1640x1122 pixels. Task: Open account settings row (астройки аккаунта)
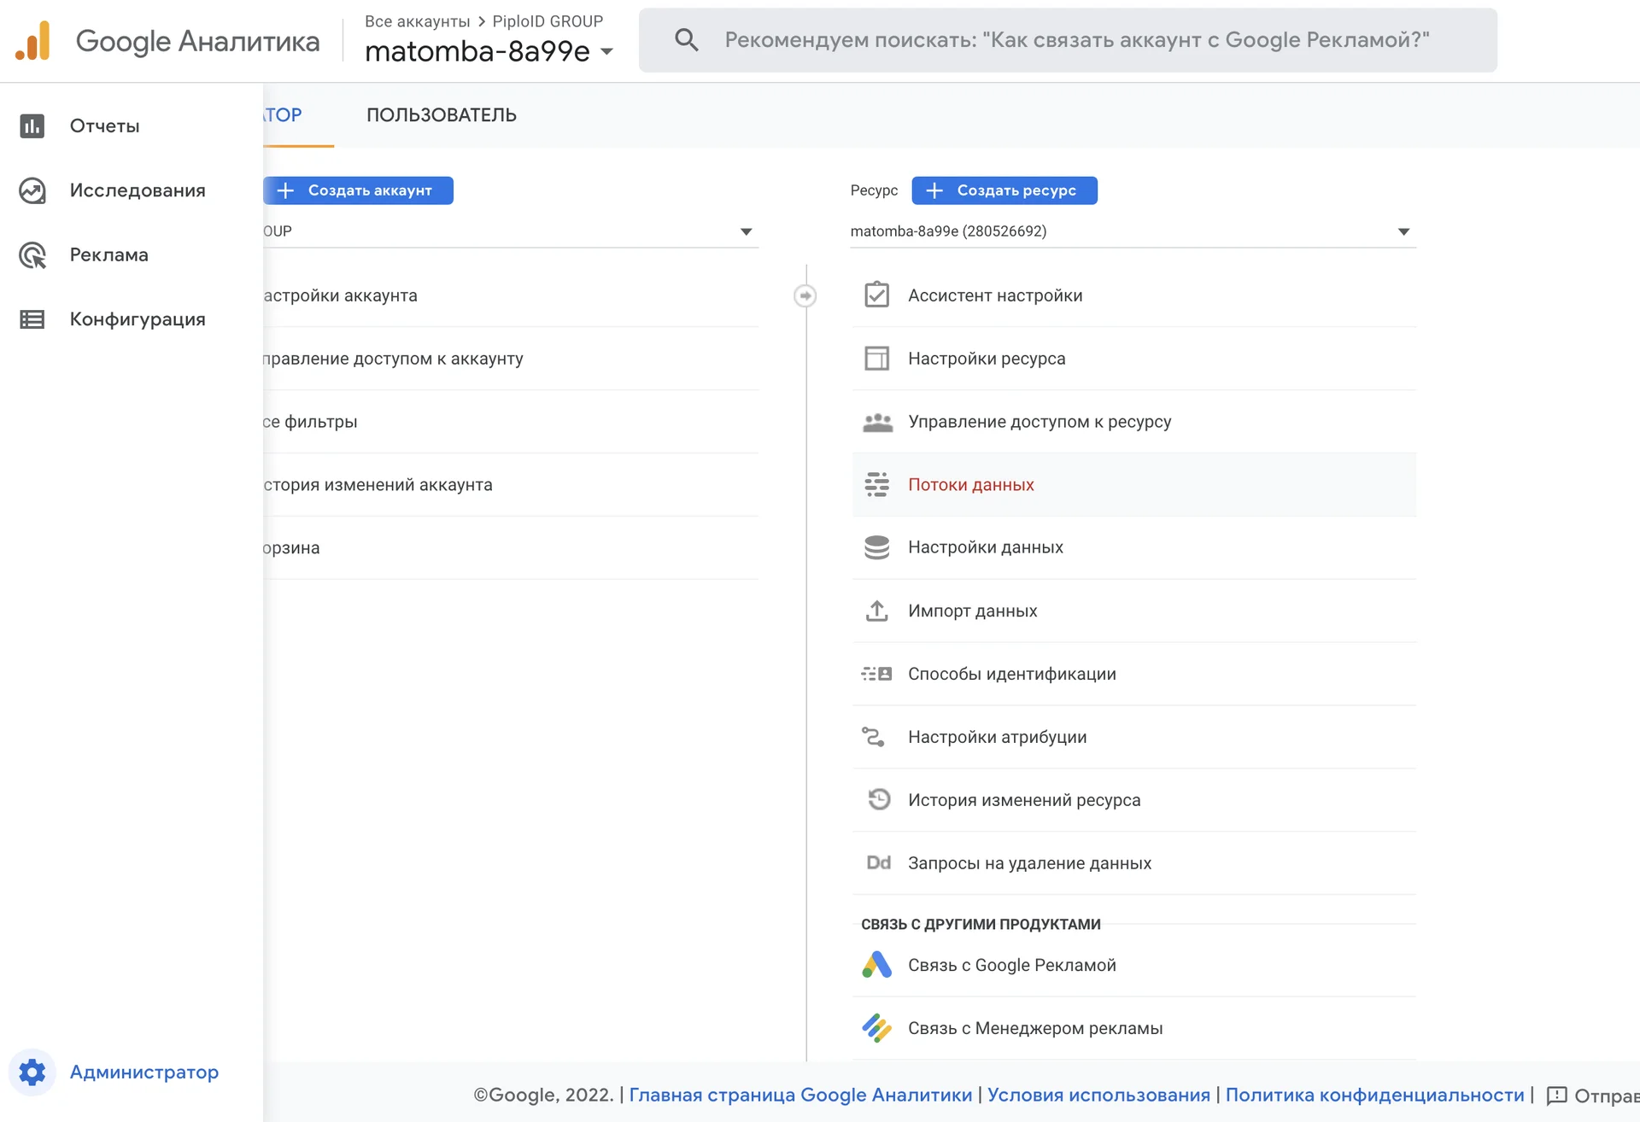click(x=511, y=295)
